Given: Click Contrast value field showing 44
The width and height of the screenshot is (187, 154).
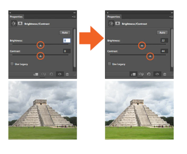Looking at the screenshot, I should tap(164, 51).
